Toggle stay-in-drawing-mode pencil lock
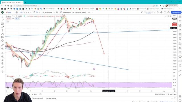The width and height of the screenshot is (182, 102). click(x=3, y=57)
